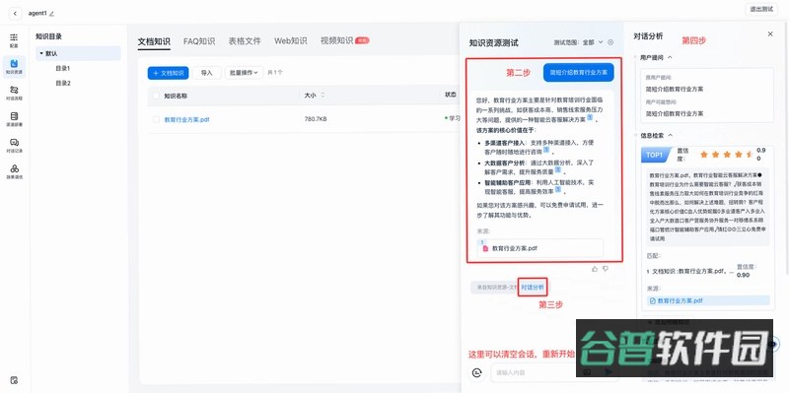Open the 对话记录 sidebar icon

[x=14, y=145]
